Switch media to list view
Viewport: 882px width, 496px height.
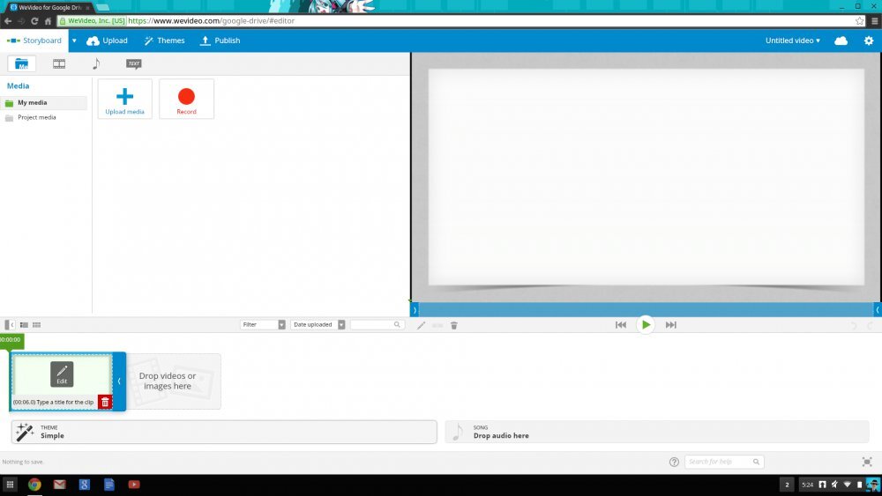tap(24, 325)
